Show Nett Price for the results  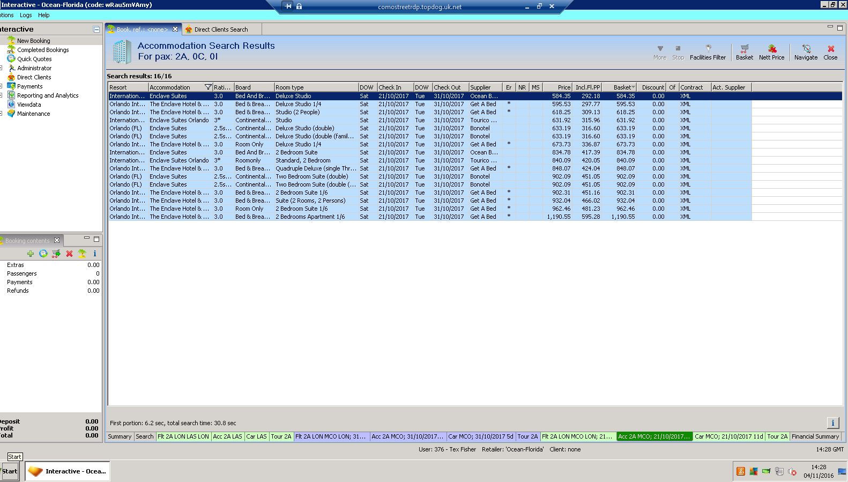click(771, 52)
